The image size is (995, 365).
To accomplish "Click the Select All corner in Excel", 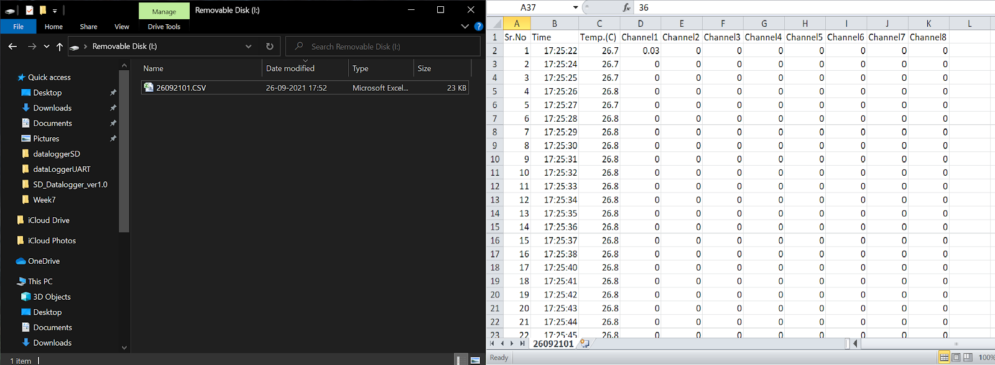I will click(x=495, y=24).
